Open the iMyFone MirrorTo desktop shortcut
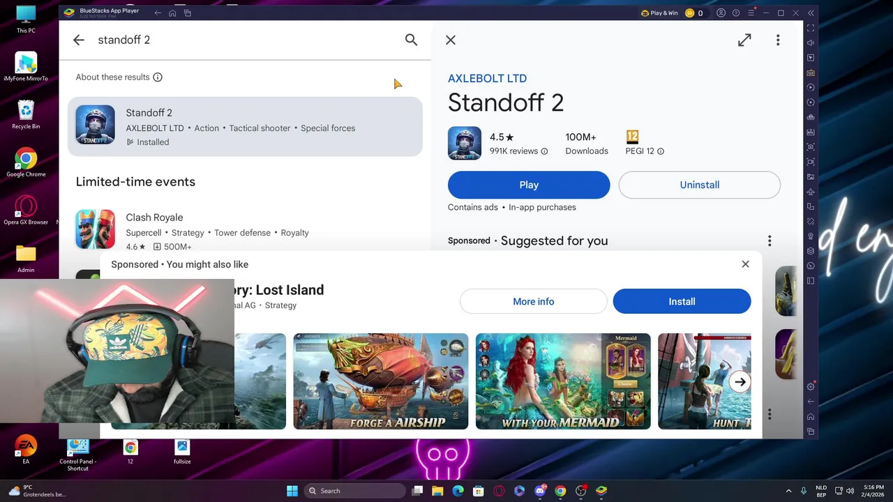The image size is (893, 502). click(26, 67)
